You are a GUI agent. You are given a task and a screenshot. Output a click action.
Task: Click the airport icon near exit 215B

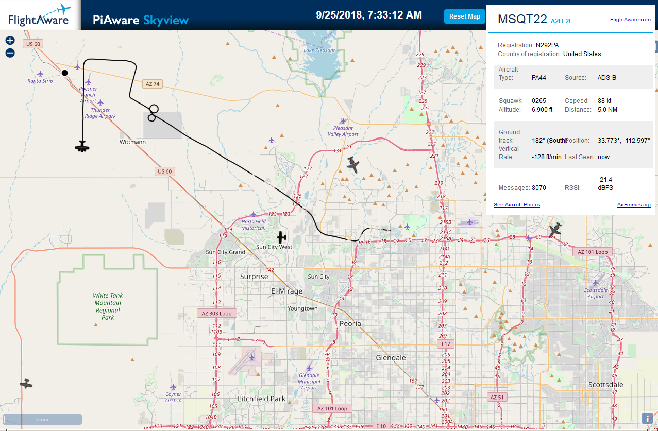[469, 222]
